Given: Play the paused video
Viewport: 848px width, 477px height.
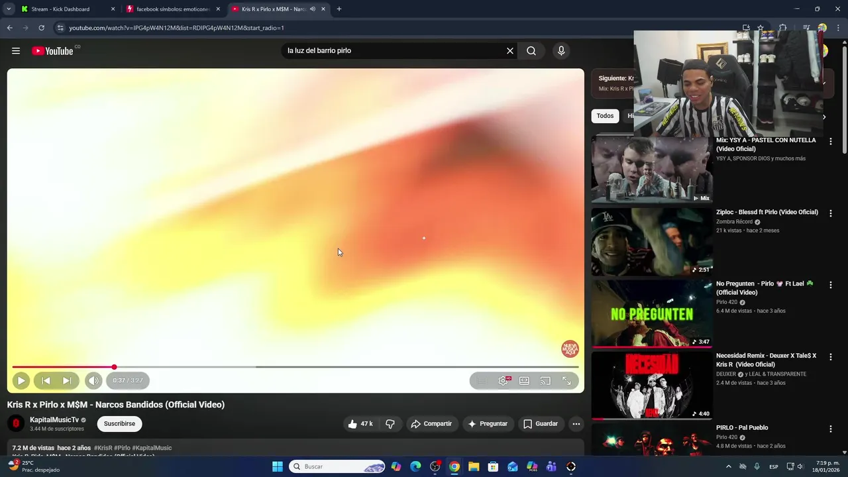Looking at the screenshot, I should tap(21, 380).
